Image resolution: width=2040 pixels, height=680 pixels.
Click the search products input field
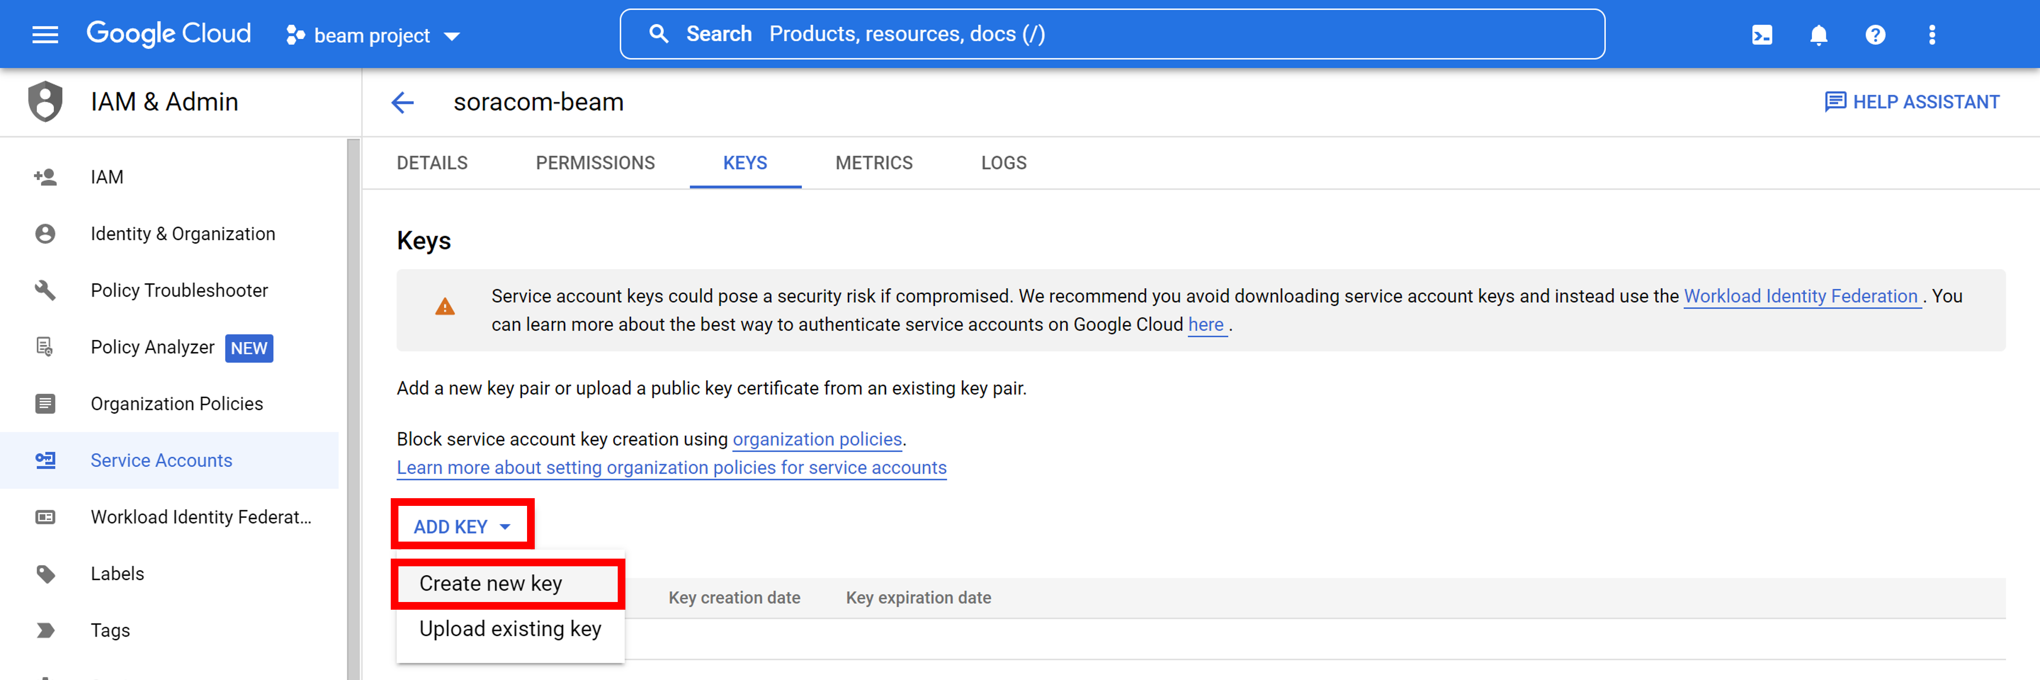tap(1112, 34)
